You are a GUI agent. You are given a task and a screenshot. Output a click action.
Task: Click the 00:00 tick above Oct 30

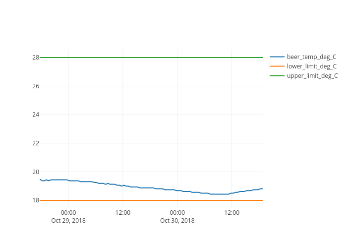(177, 212)
